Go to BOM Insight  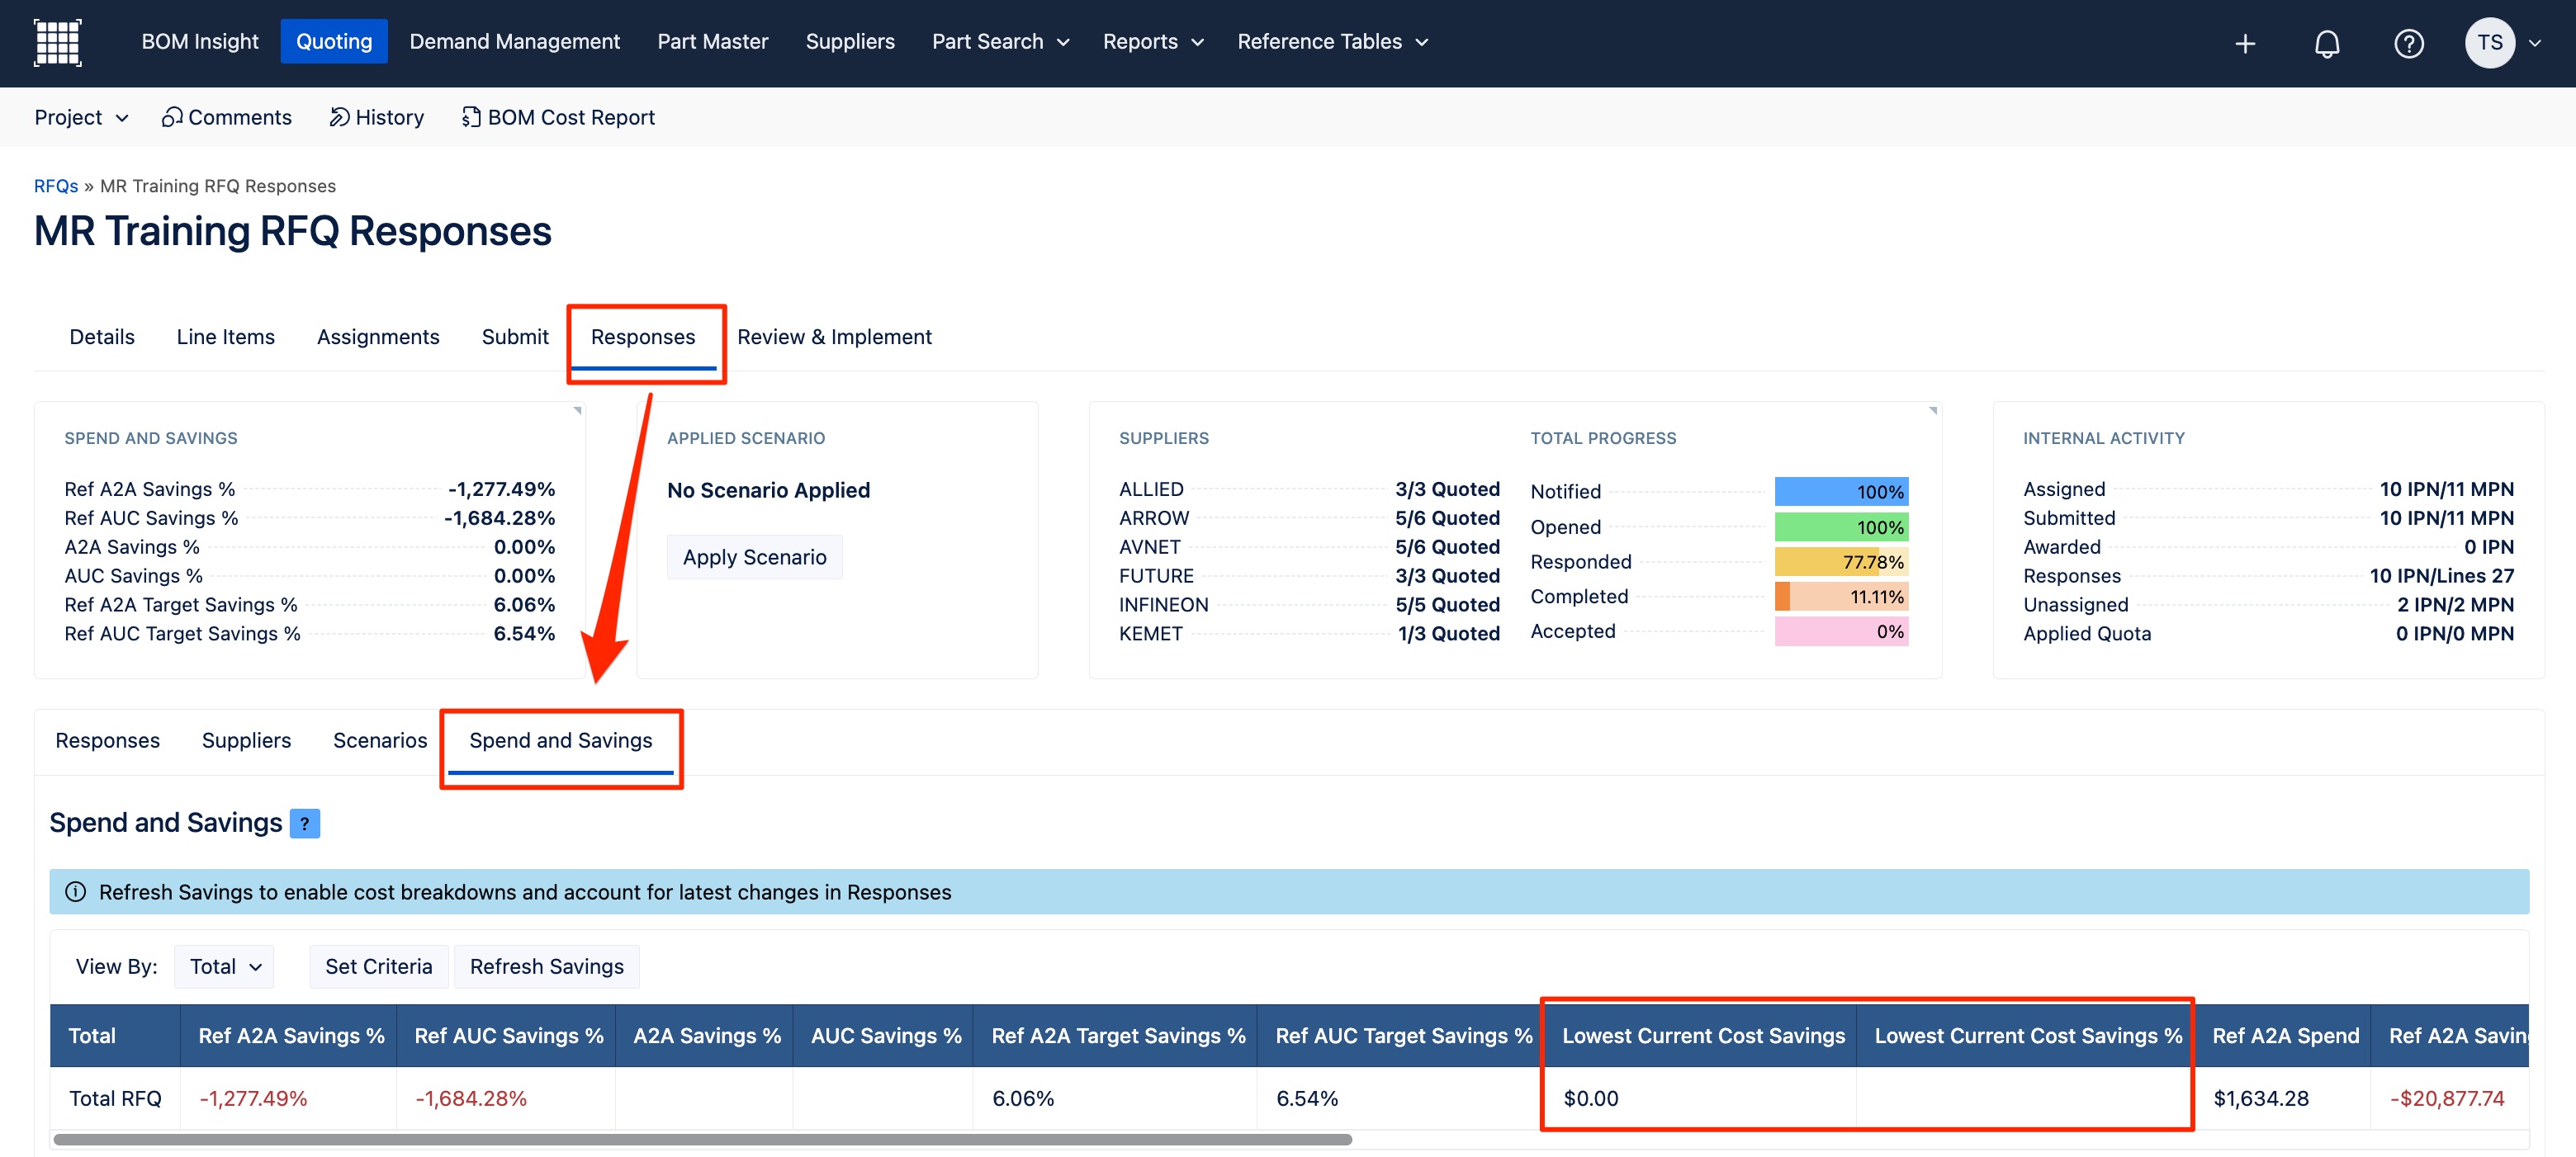coord(200,42)
